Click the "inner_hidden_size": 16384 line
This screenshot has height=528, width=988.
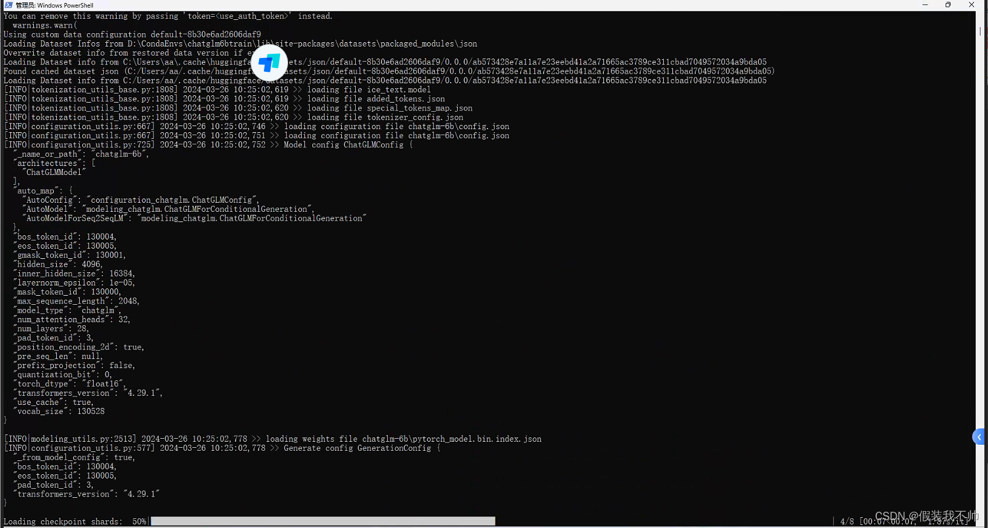(74, 273)
